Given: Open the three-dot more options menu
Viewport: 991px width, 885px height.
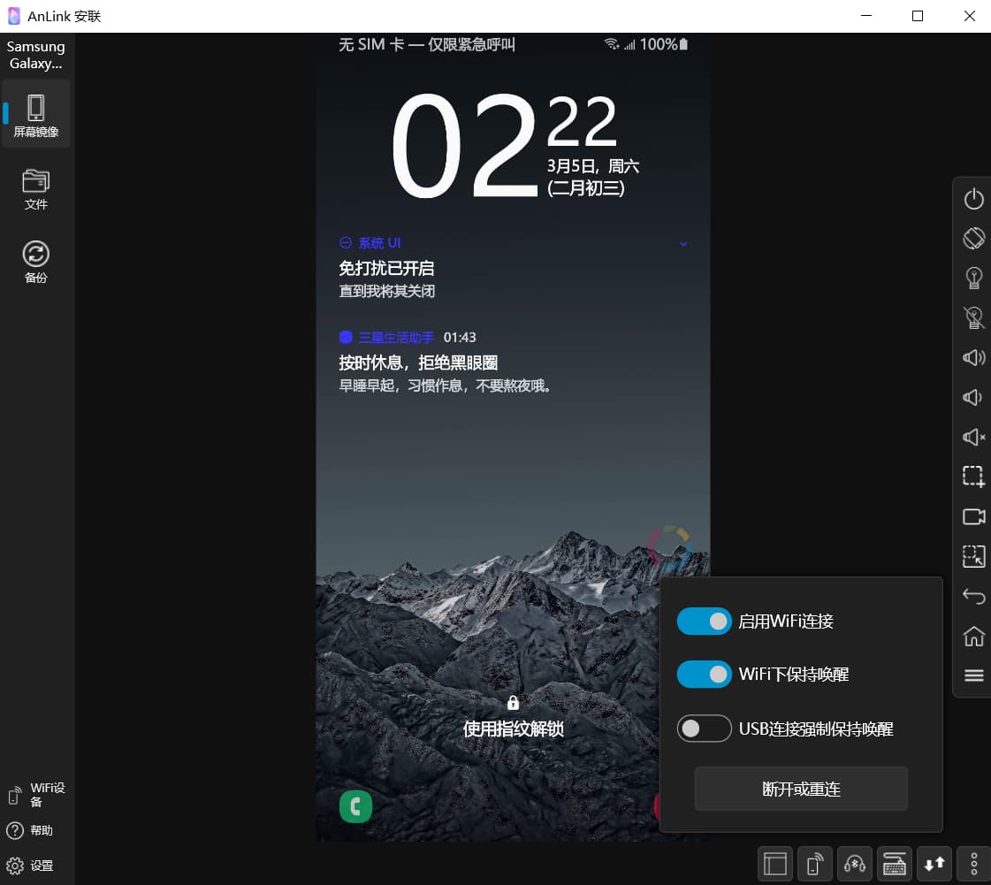Looking at the screenshot, I should pos(974,864).
